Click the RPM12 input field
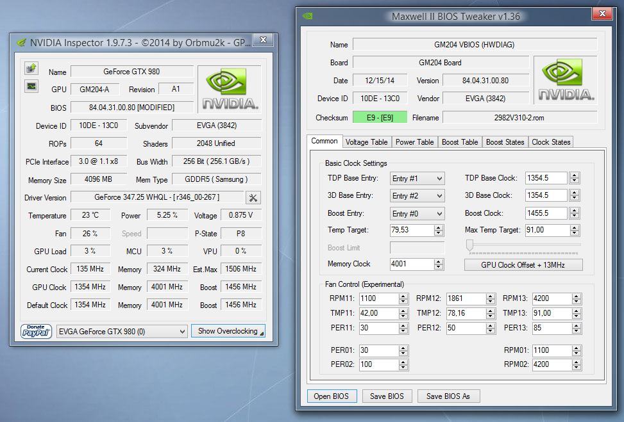Viewport: 624px width, 422px height. click(466, 298)
